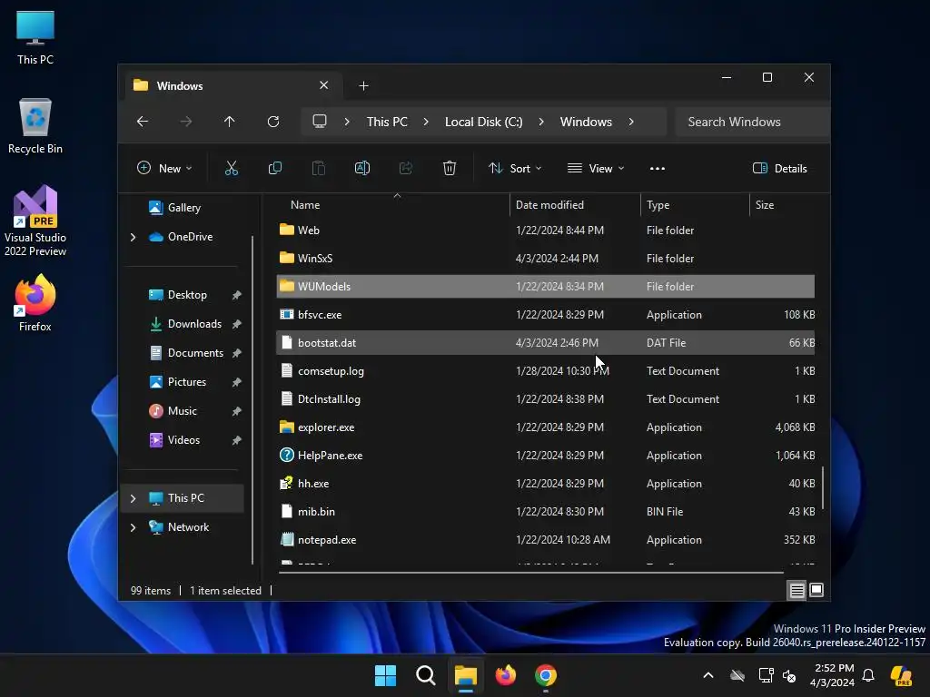
Task: Select the WinSxS folder
Action: [546, 259]
